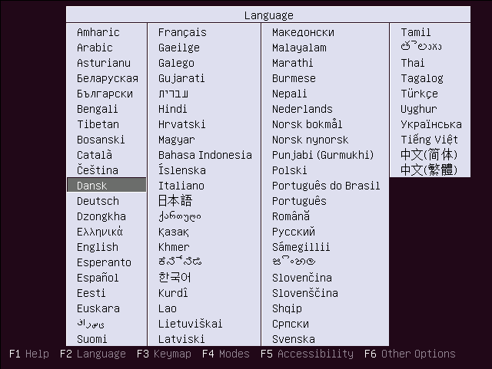The image size is (492, 369).
Task: Open the F3 Keymap menu
Action: click(163, 354)
